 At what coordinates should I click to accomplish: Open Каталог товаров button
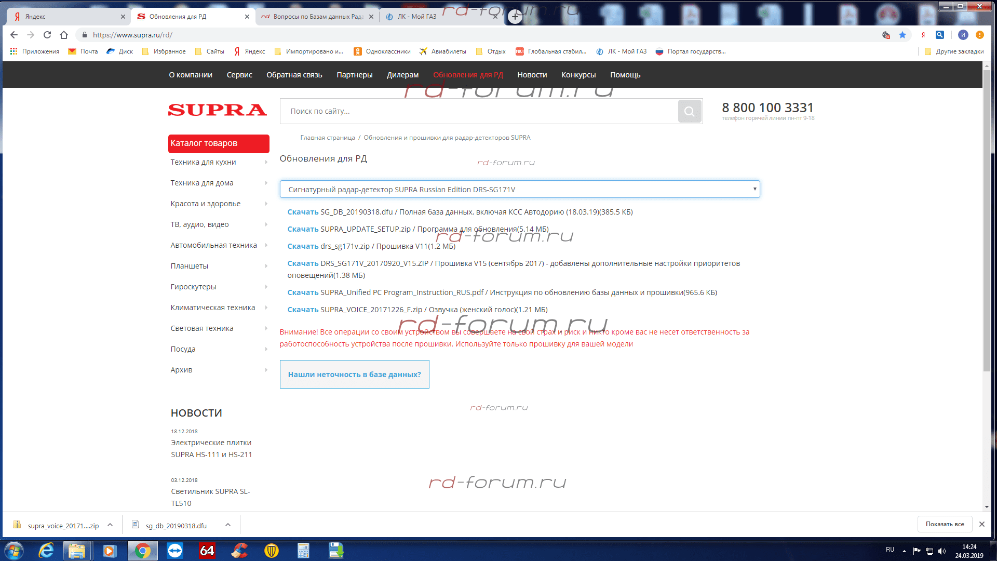pos(219,143)
